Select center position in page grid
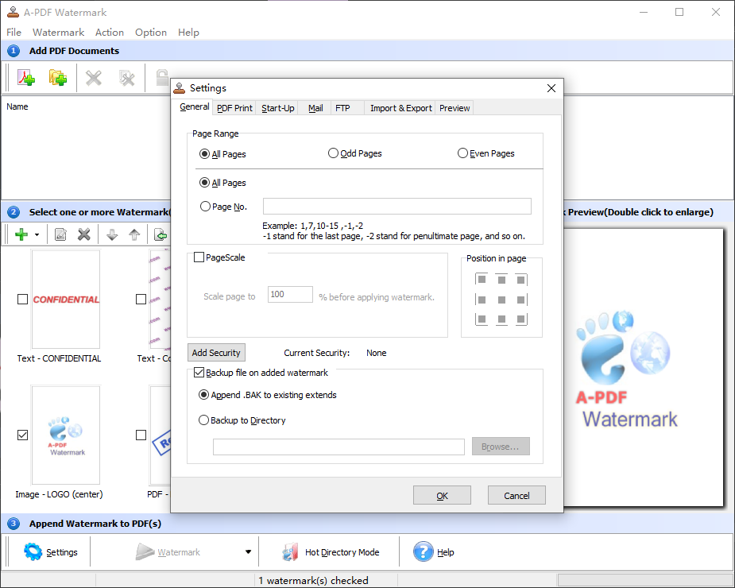The height and width of the screenshot is (588, 735). (501, 300)
